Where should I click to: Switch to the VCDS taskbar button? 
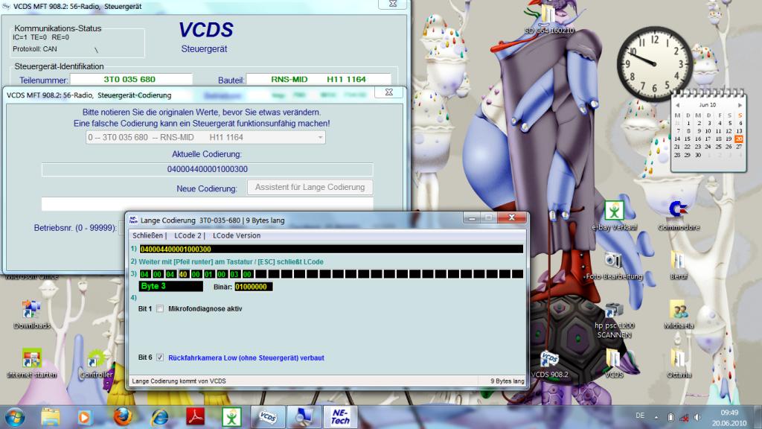click(267, 417)
